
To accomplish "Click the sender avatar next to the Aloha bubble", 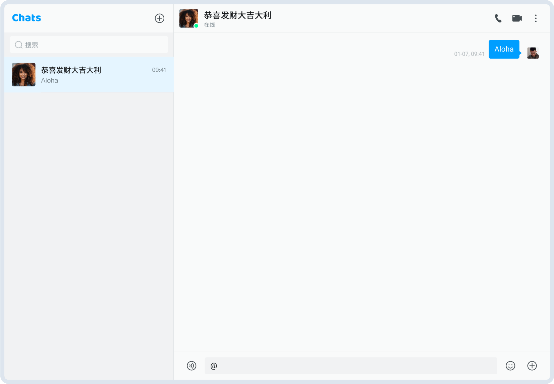I will coord(533,53).
